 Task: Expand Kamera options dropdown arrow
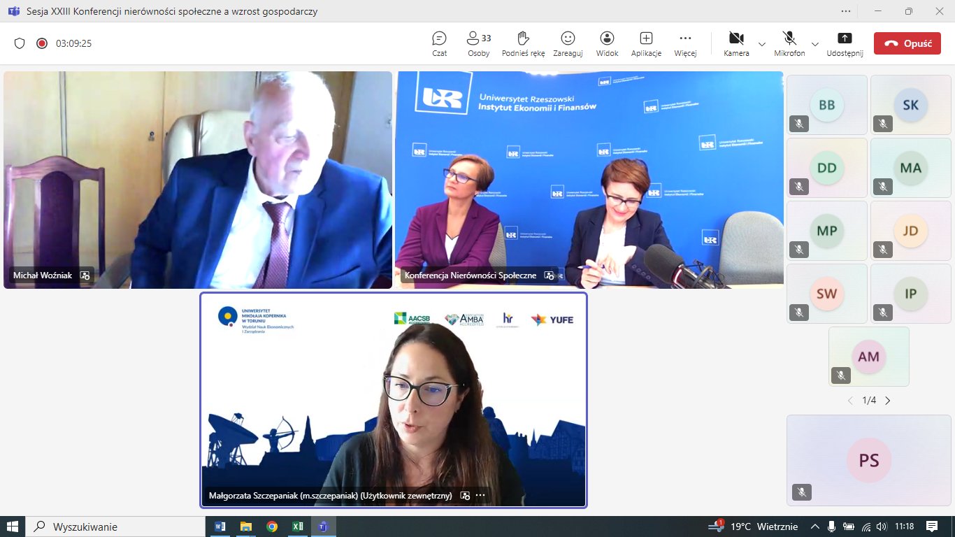pos(762,44)
